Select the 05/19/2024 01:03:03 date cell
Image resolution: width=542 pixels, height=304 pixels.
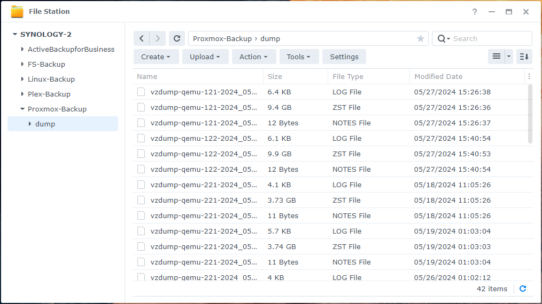(x=452, y=246)
